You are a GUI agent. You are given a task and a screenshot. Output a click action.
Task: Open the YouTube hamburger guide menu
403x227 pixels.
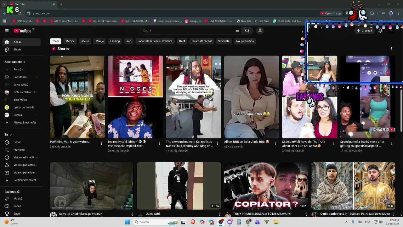click(7, 31)
